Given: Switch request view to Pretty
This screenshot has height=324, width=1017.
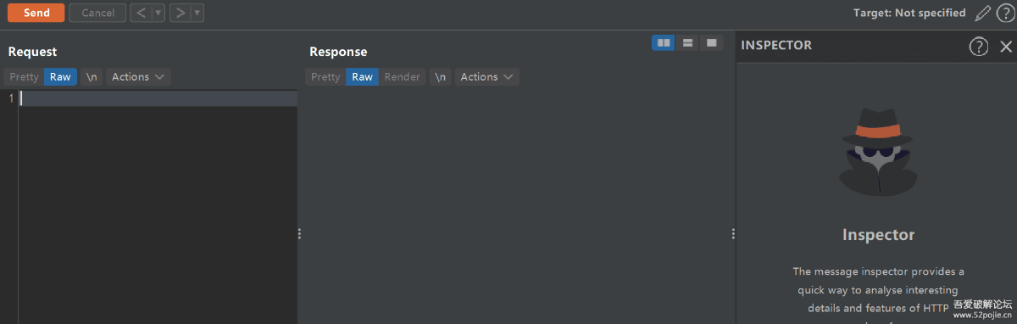Looking at the screenshot, I should click(24, 76).
